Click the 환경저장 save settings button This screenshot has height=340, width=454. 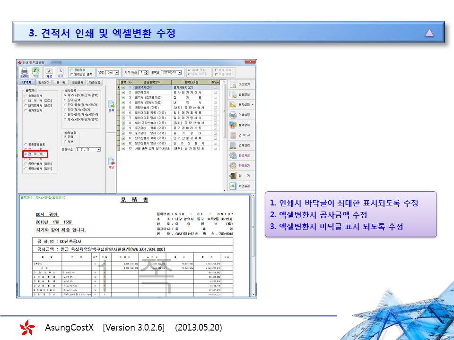point(242,155)
